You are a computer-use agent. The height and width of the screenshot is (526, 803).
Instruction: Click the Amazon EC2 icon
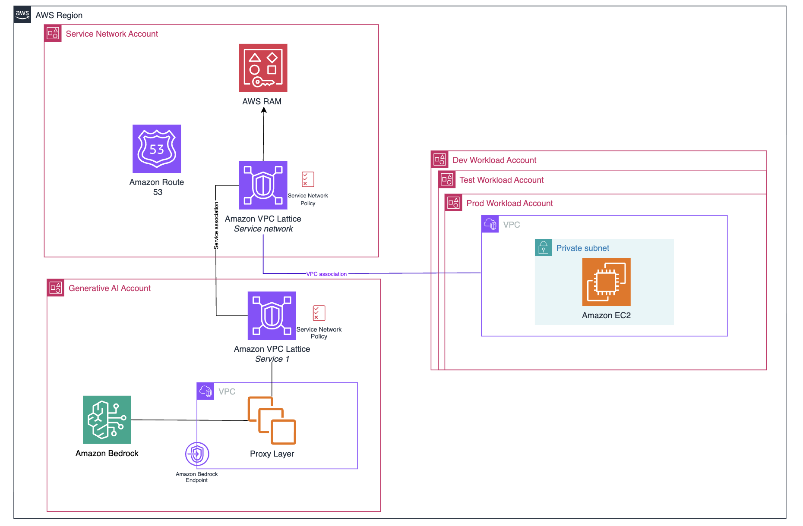coord(606,282)
